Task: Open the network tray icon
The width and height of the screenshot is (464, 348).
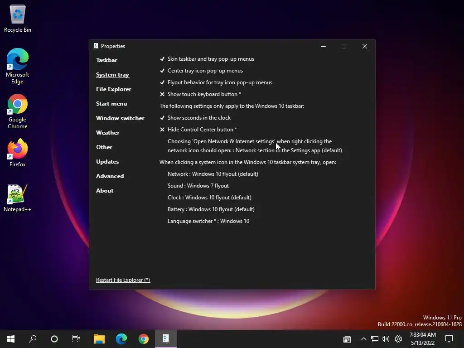Action: 375,339
